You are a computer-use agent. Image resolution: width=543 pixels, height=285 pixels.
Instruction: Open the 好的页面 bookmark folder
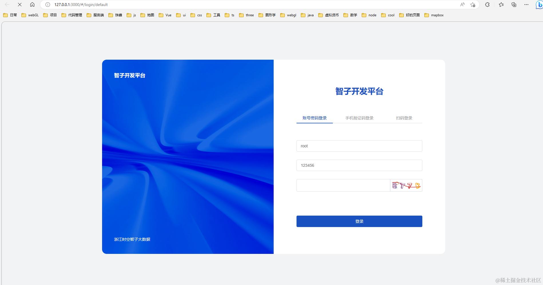point(409,15)
